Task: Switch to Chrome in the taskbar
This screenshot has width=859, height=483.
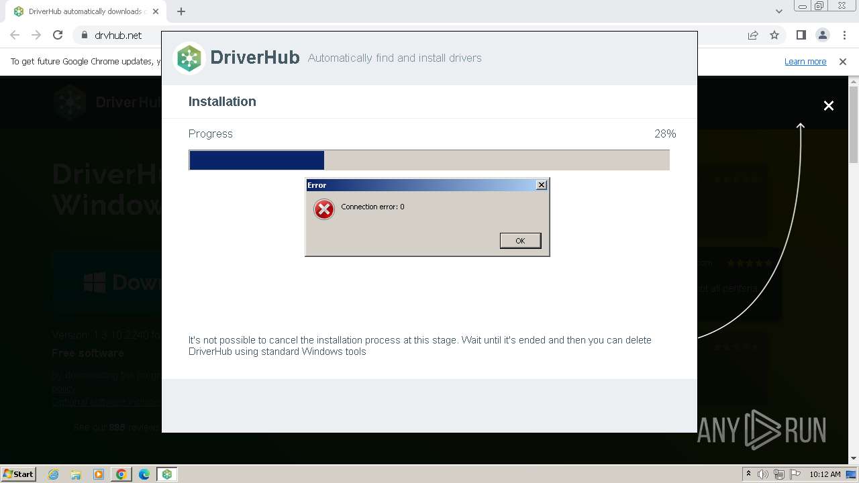Action: pyautogui.click(x=121, y=474)
